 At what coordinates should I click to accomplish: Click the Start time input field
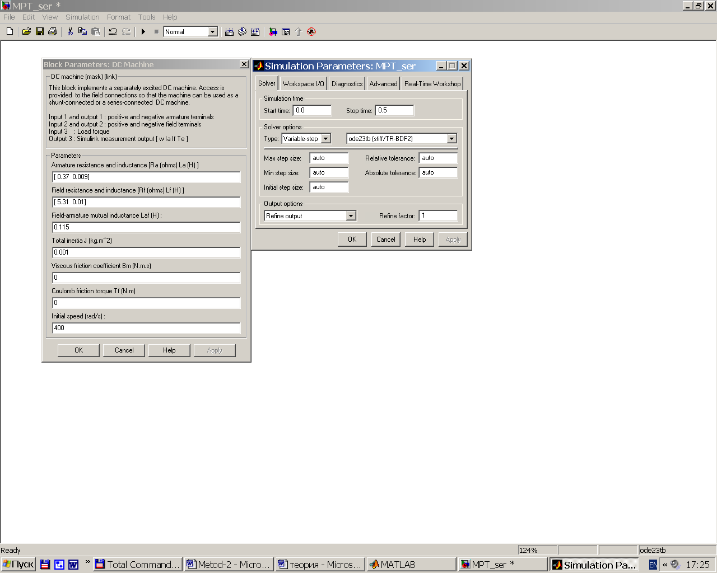(x=313, y=110)
